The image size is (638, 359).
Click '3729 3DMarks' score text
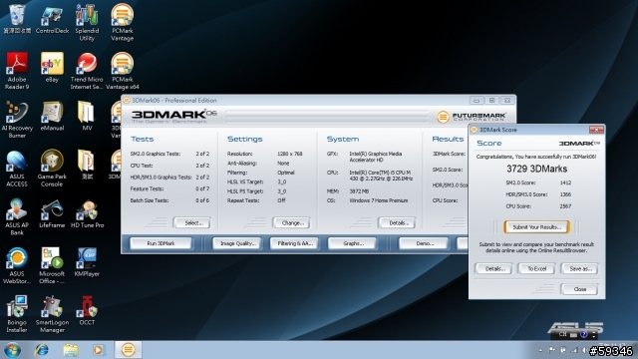[x=536, y=169]
